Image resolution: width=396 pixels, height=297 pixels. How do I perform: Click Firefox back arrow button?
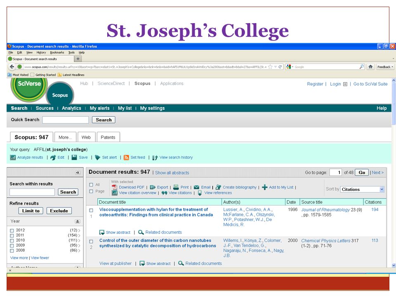click(12, 67)
